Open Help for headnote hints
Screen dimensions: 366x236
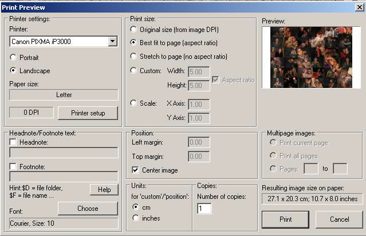(104, 189)
